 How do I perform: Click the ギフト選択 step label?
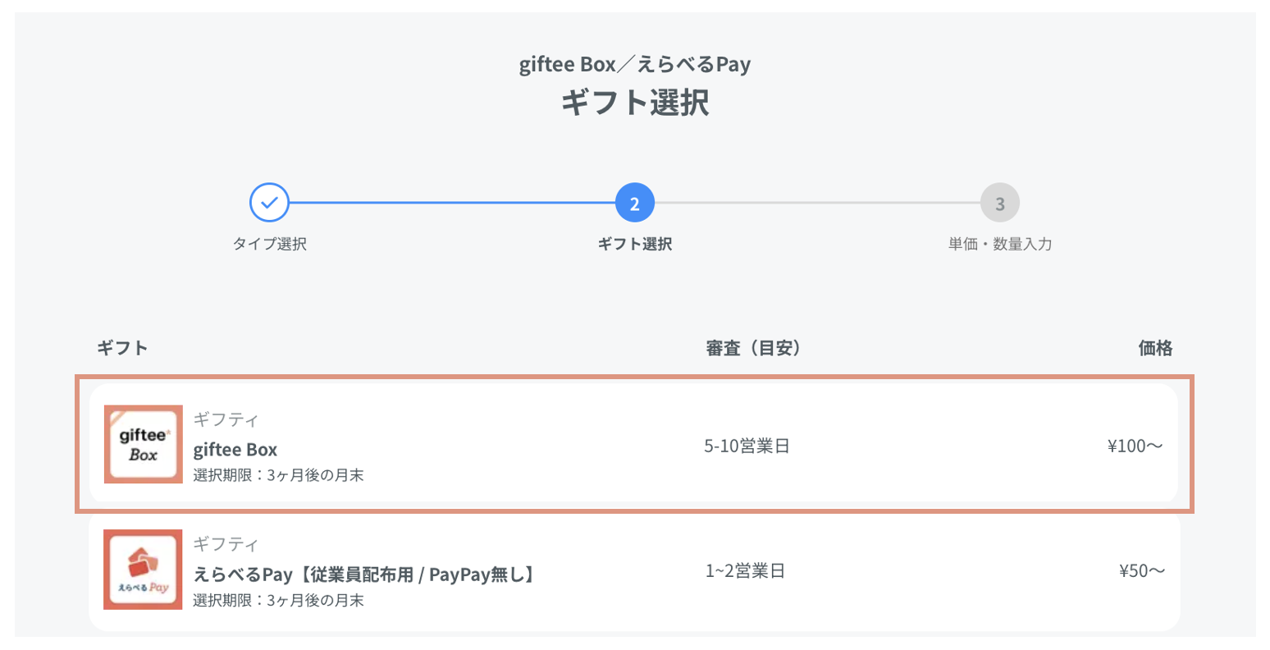(x=635, y=244)
